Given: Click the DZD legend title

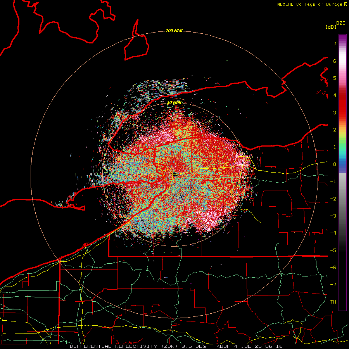Looking at the screenshot, I should tap(341, 23).
